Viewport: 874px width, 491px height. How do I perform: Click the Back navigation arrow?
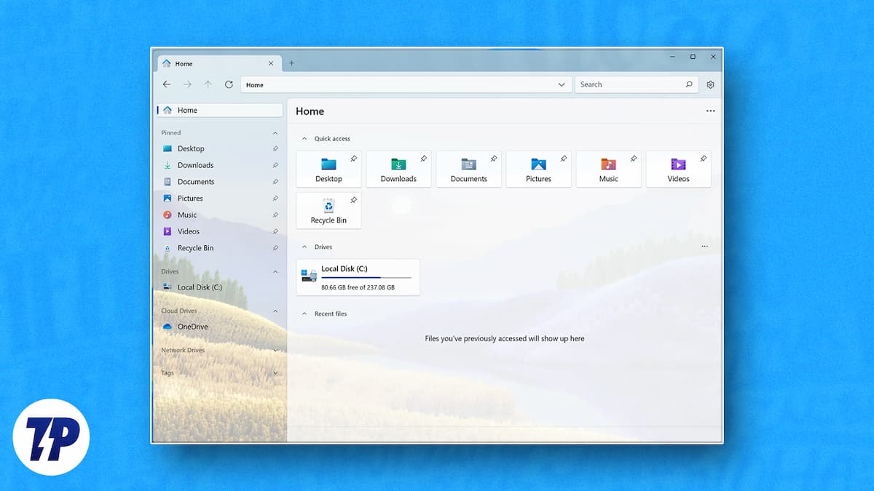coord(167,84)
